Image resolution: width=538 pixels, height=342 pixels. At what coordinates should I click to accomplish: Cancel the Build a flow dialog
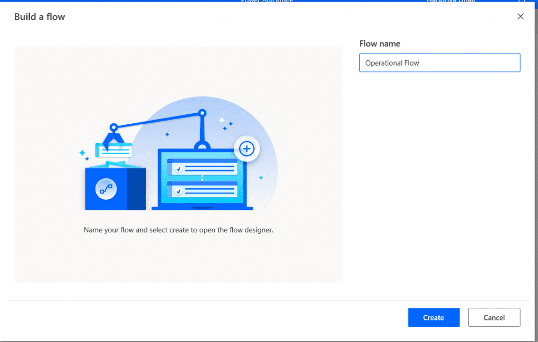[x=494, y=317]
